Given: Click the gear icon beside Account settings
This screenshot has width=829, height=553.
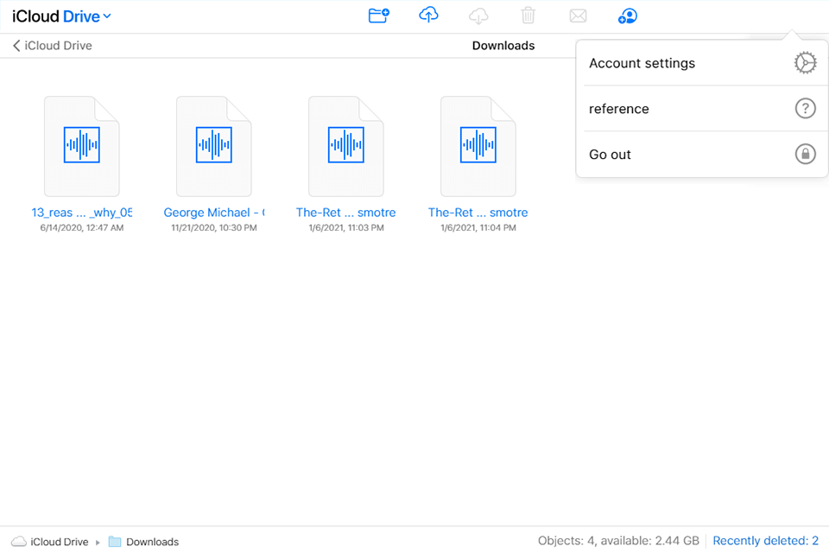Looking at the screenshot, I should pos(805,63).
